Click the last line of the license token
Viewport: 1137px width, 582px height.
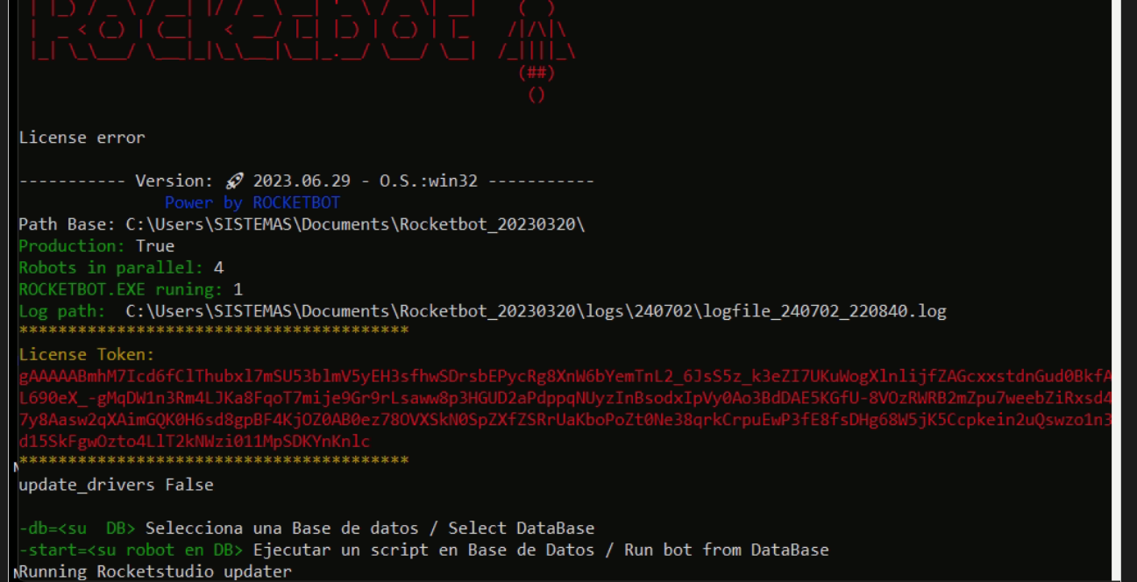(195, 441)
